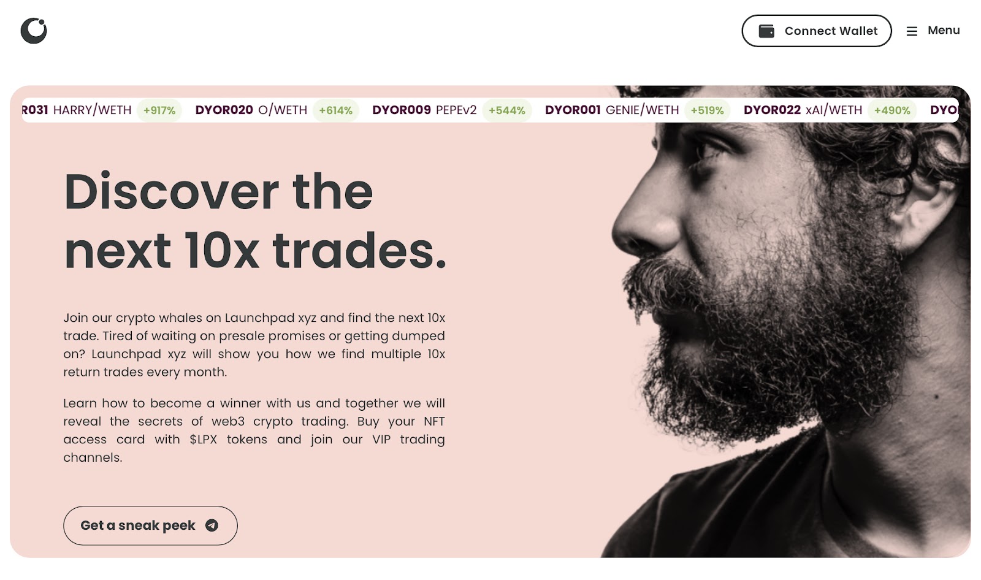Screen dimensions: 981x580
Task: Click the Discover the next 10x trades heading
Action: pos(255,221)
